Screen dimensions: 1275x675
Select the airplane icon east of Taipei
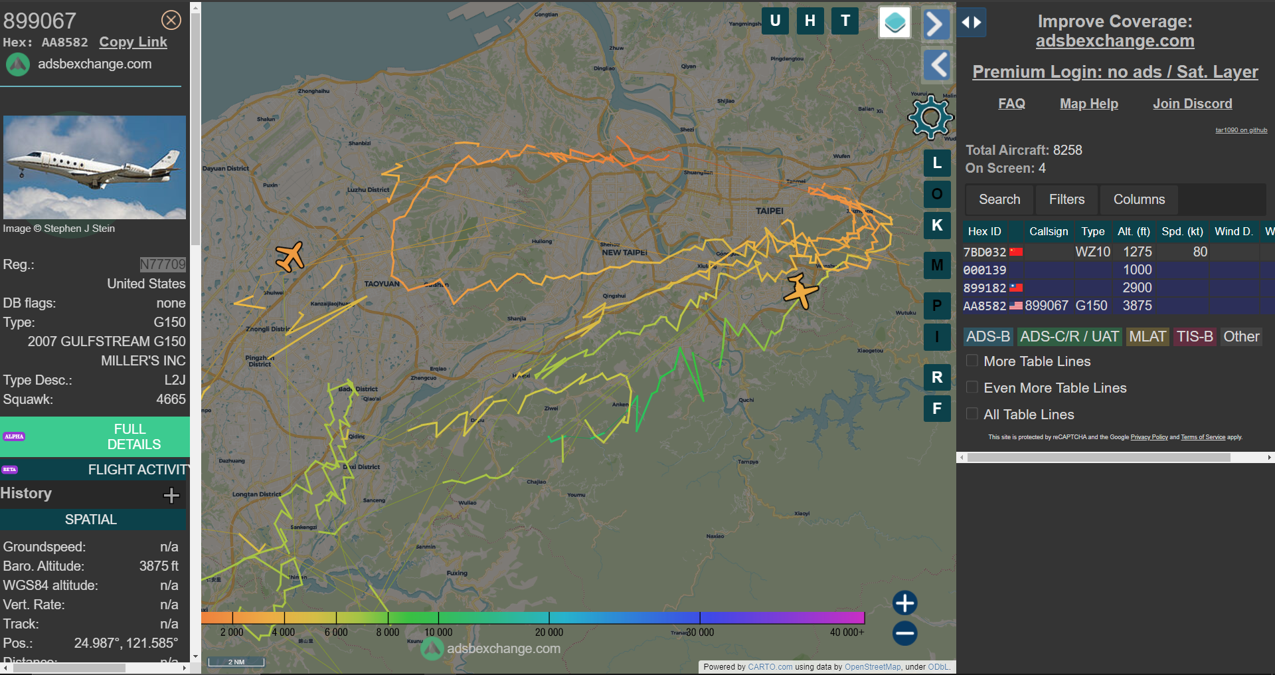coord(800,291)
